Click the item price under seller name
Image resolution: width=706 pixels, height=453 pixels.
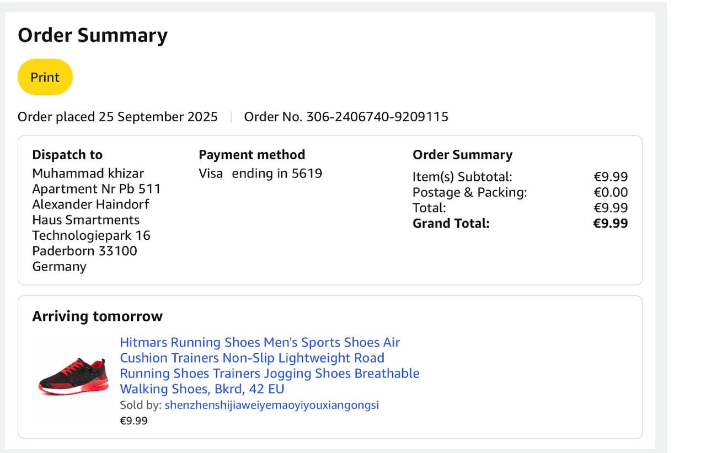pyautogui.click(x=133, y=420)
